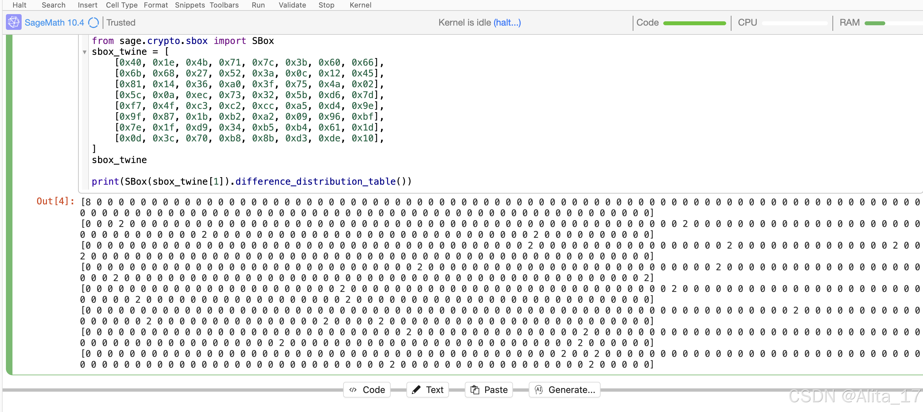923x412 pixels.
Task: Click the SageMath kernel logo icon
Action: [14, 22]
